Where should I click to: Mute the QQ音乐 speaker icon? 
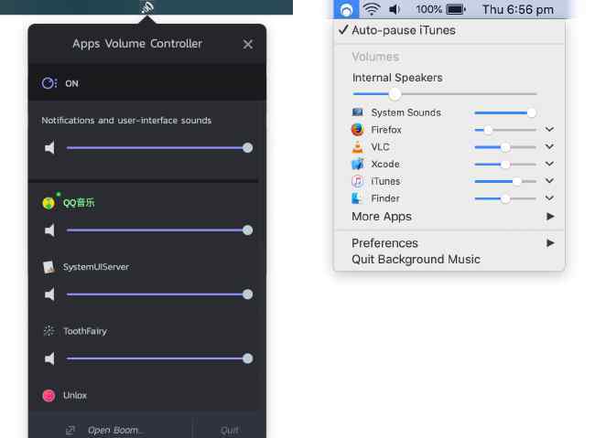[x=49, y=230]
